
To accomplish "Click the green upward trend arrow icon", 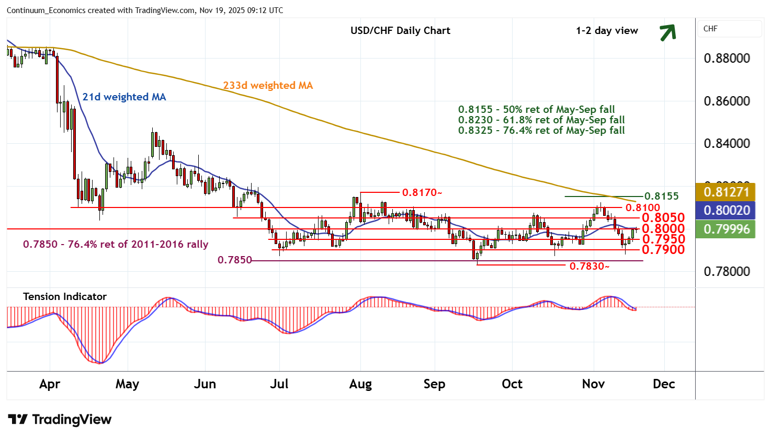I will [667, 32].
